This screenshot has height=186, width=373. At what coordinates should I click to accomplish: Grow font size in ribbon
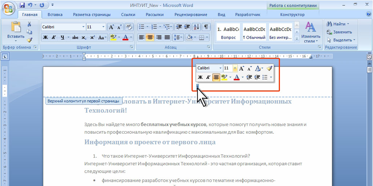coord(111,27)
